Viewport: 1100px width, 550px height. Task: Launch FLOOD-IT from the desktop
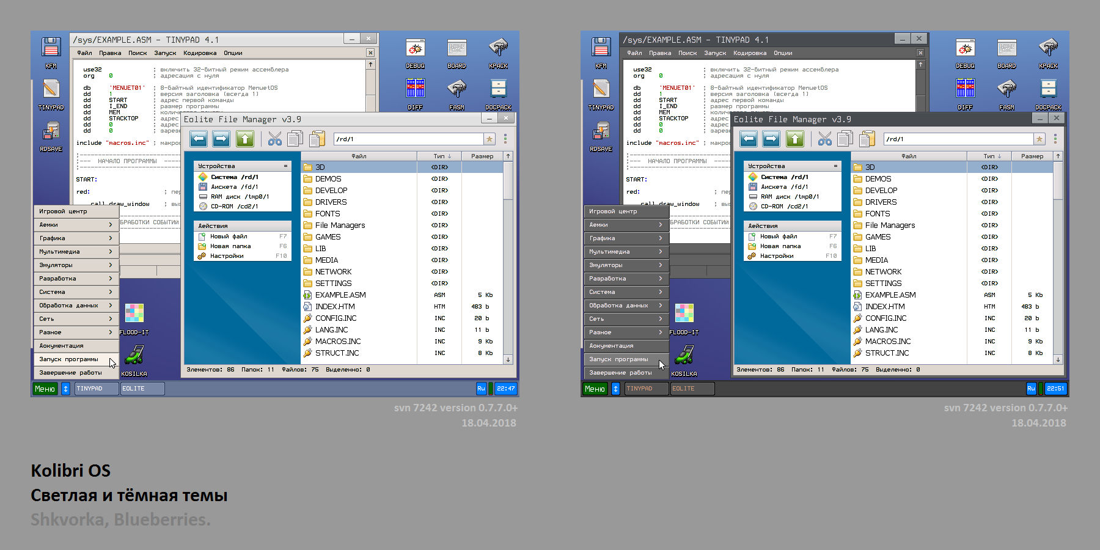coord(134,313)
